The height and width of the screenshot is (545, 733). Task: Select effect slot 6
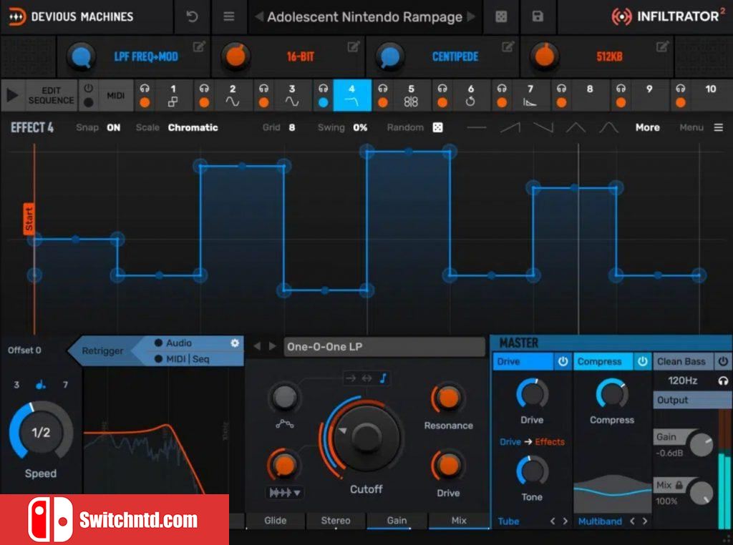[470, 95]
